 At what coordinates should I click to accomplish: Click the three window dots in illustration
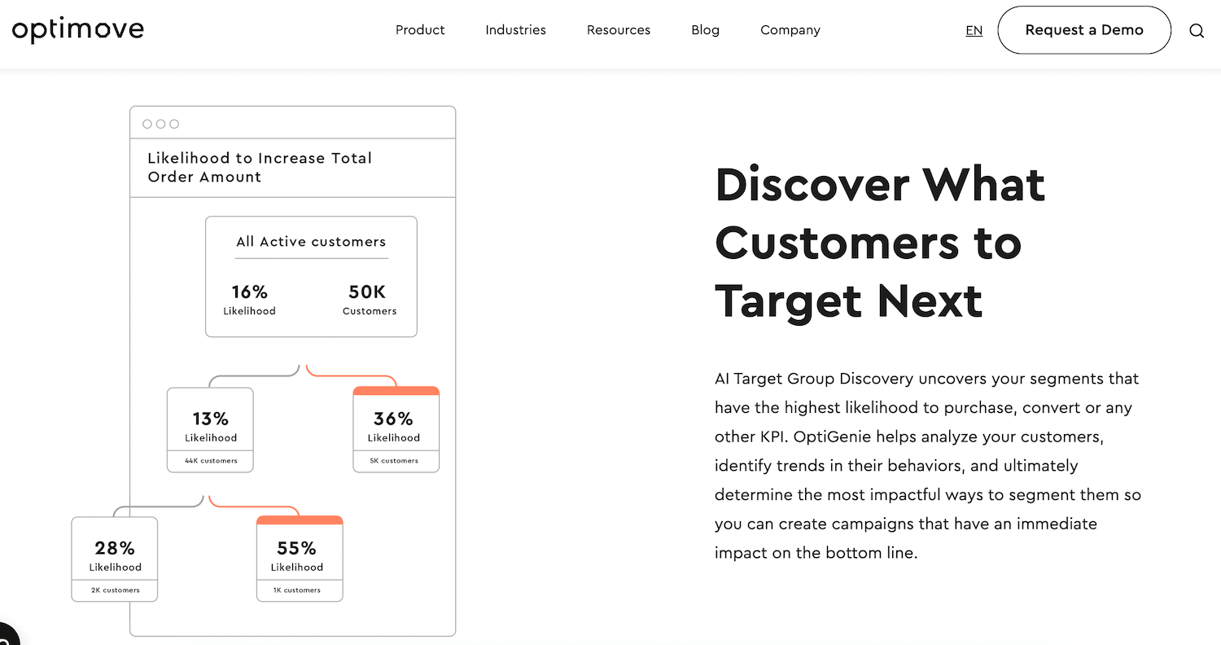click(x=160, y=124)
